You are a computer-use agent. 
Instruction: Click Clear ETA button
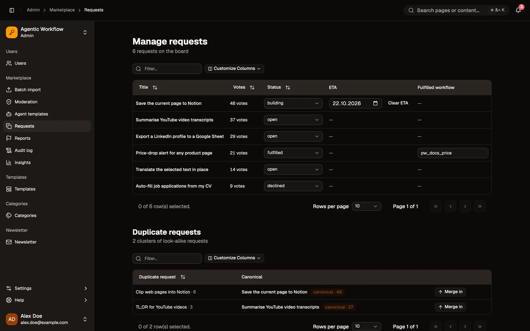pyautogui.click(x=398, y=103)
